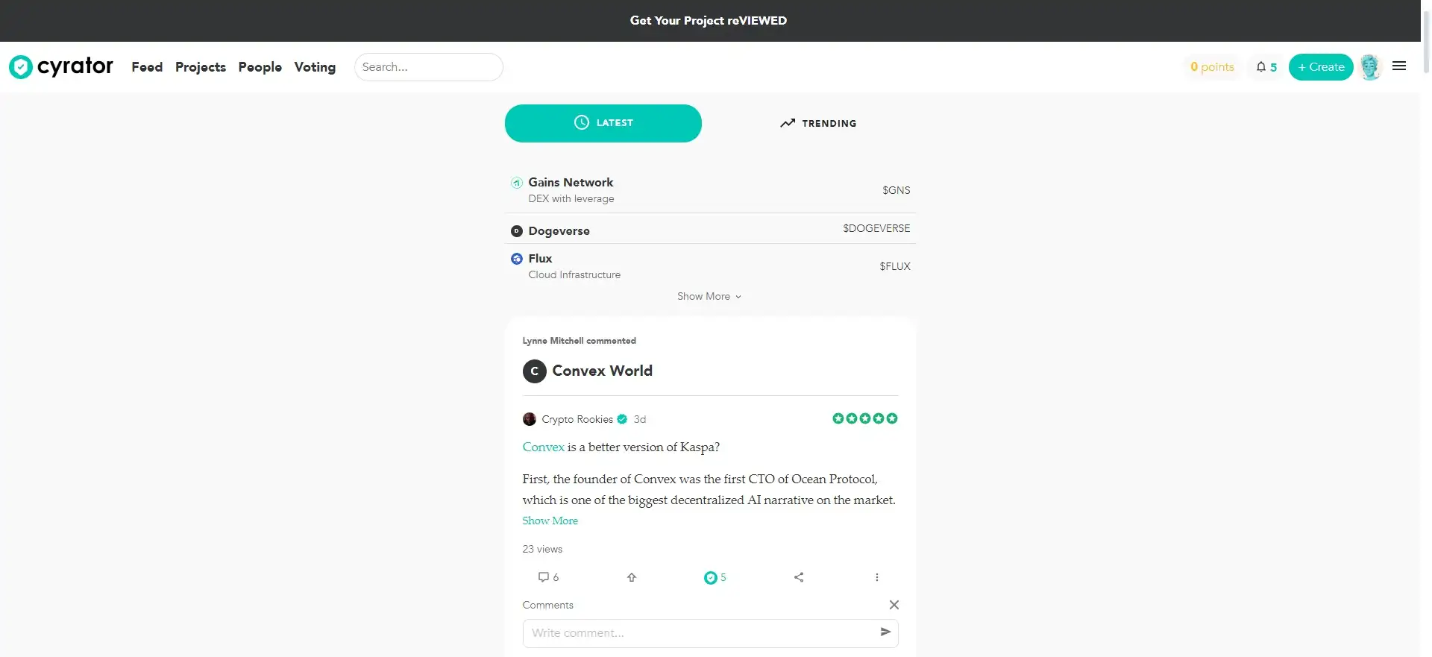Click the five-star rating on review

pos(864,418)
